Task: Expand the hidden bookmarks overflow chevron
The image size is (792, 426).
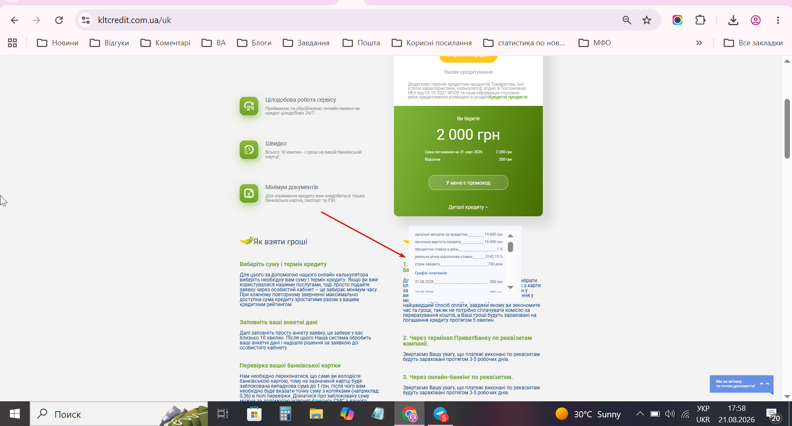Action: click(699, 43)
